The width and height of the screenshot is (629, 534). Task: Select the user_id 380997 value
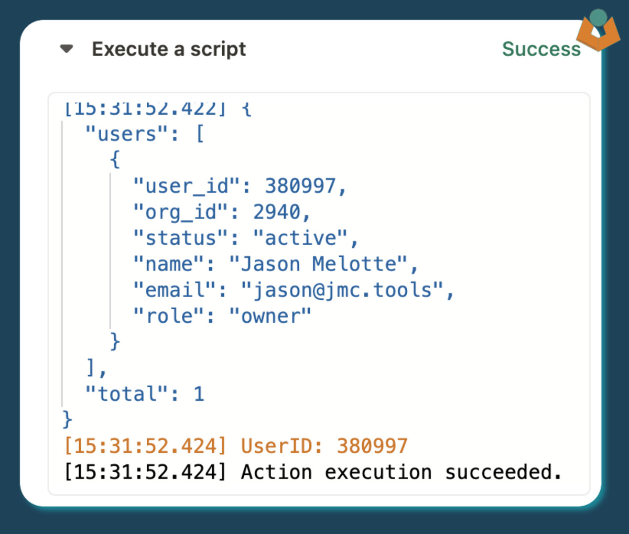pos(300,186)
